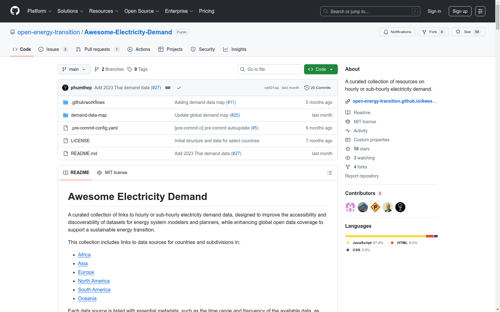Click the commit details ellipsis icon
500x312 pixels.
168,88
